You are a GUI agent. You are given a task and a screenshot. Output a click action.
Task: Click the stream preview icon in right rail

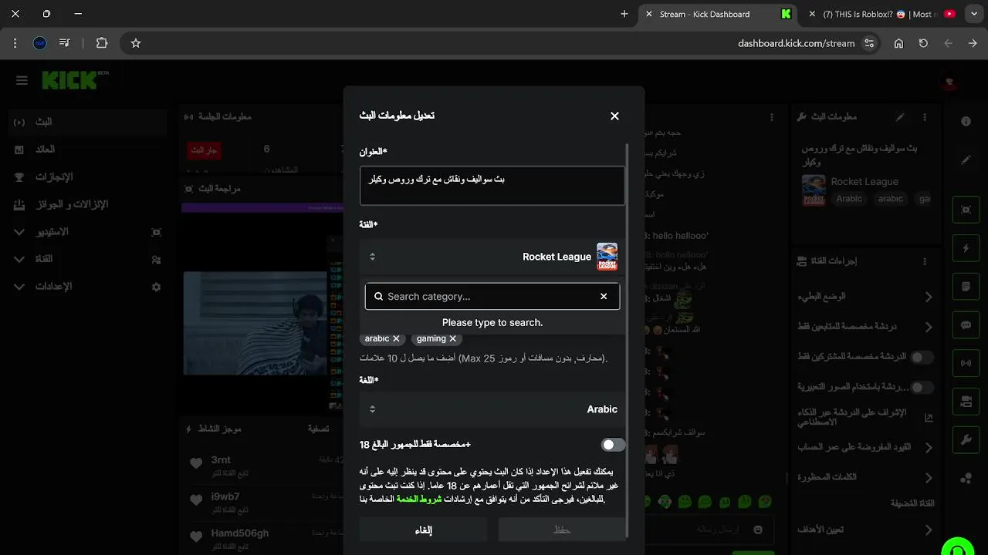click(x=966, y=210)
